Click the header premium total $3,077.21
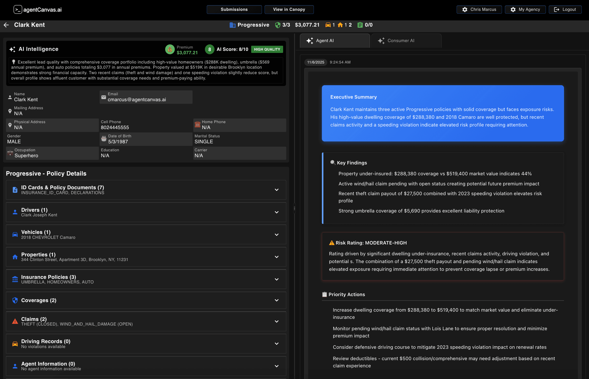Viewport: 589px width, 379px height. pos(307,25)
